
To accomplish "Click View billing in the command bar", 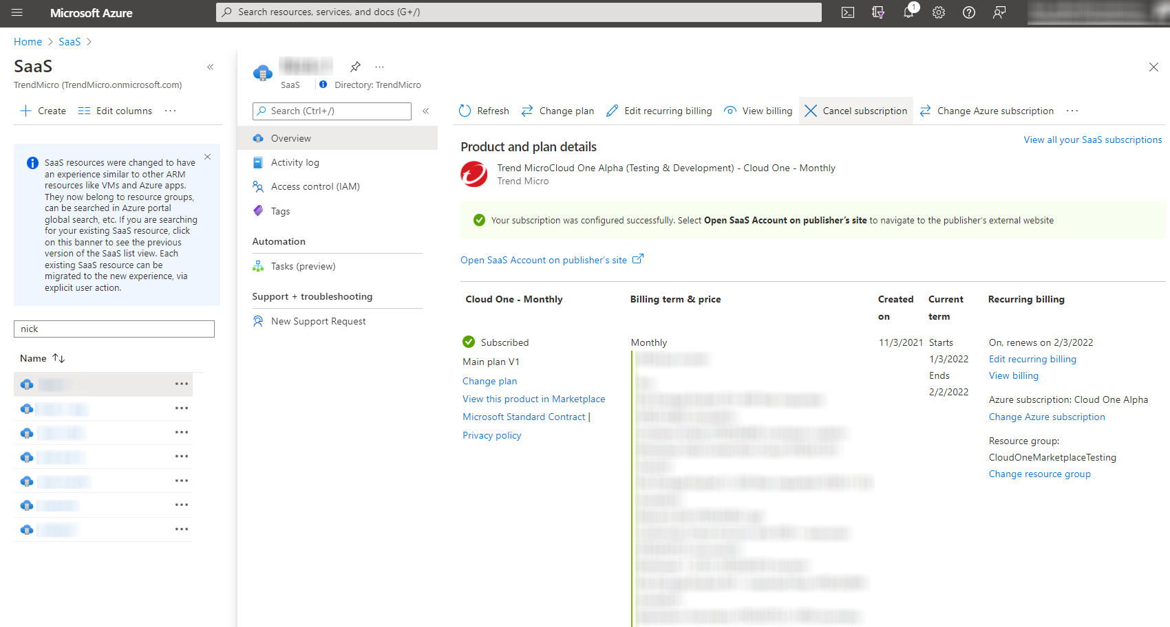I will tap(758, 111).
